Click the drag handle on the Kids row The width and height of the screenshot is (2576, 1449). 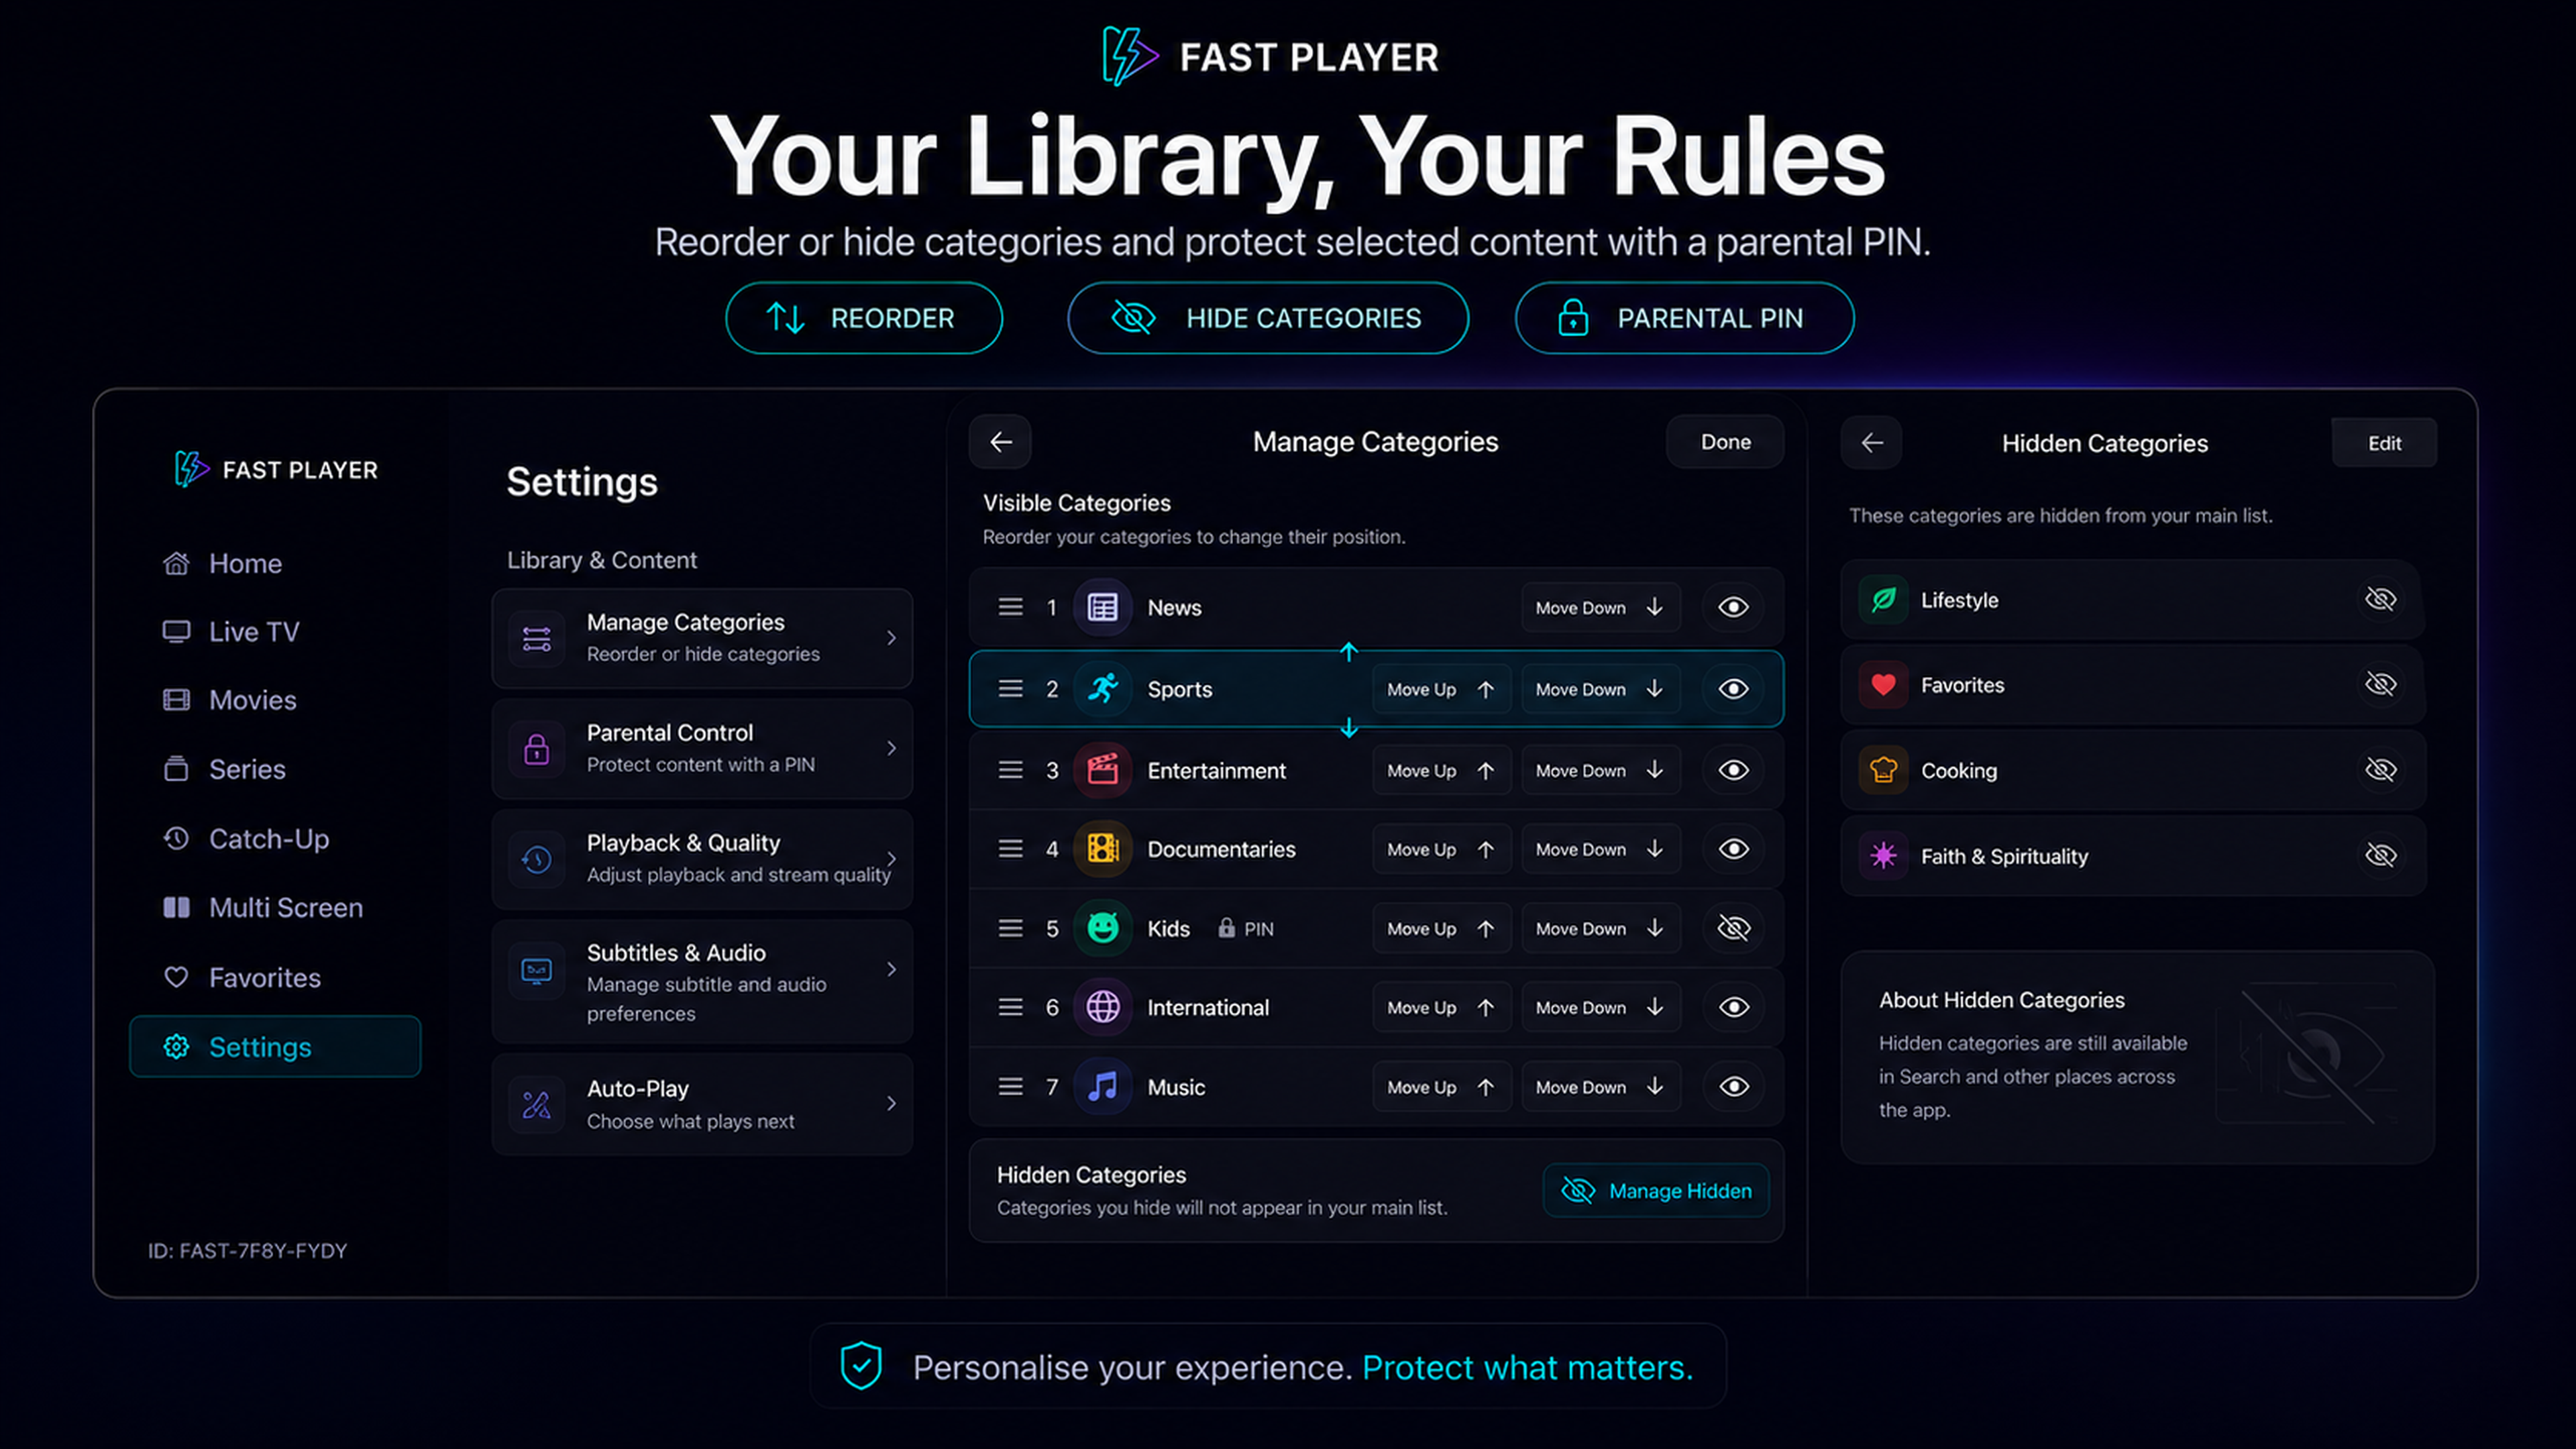(x=1010, y=928)
